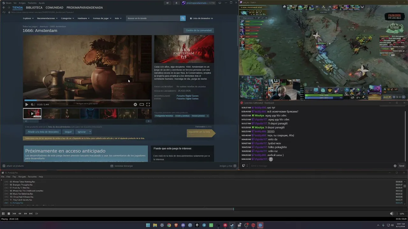Click the Protagonista femenina tag

165,116
